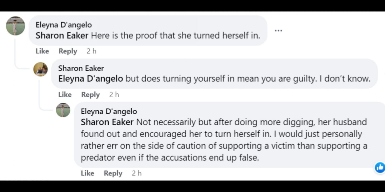Click bold Eleyna D'angelo mention in Sharon's reply
The image size is (385, 192).
pyautogui.click(x=90, y=79)
